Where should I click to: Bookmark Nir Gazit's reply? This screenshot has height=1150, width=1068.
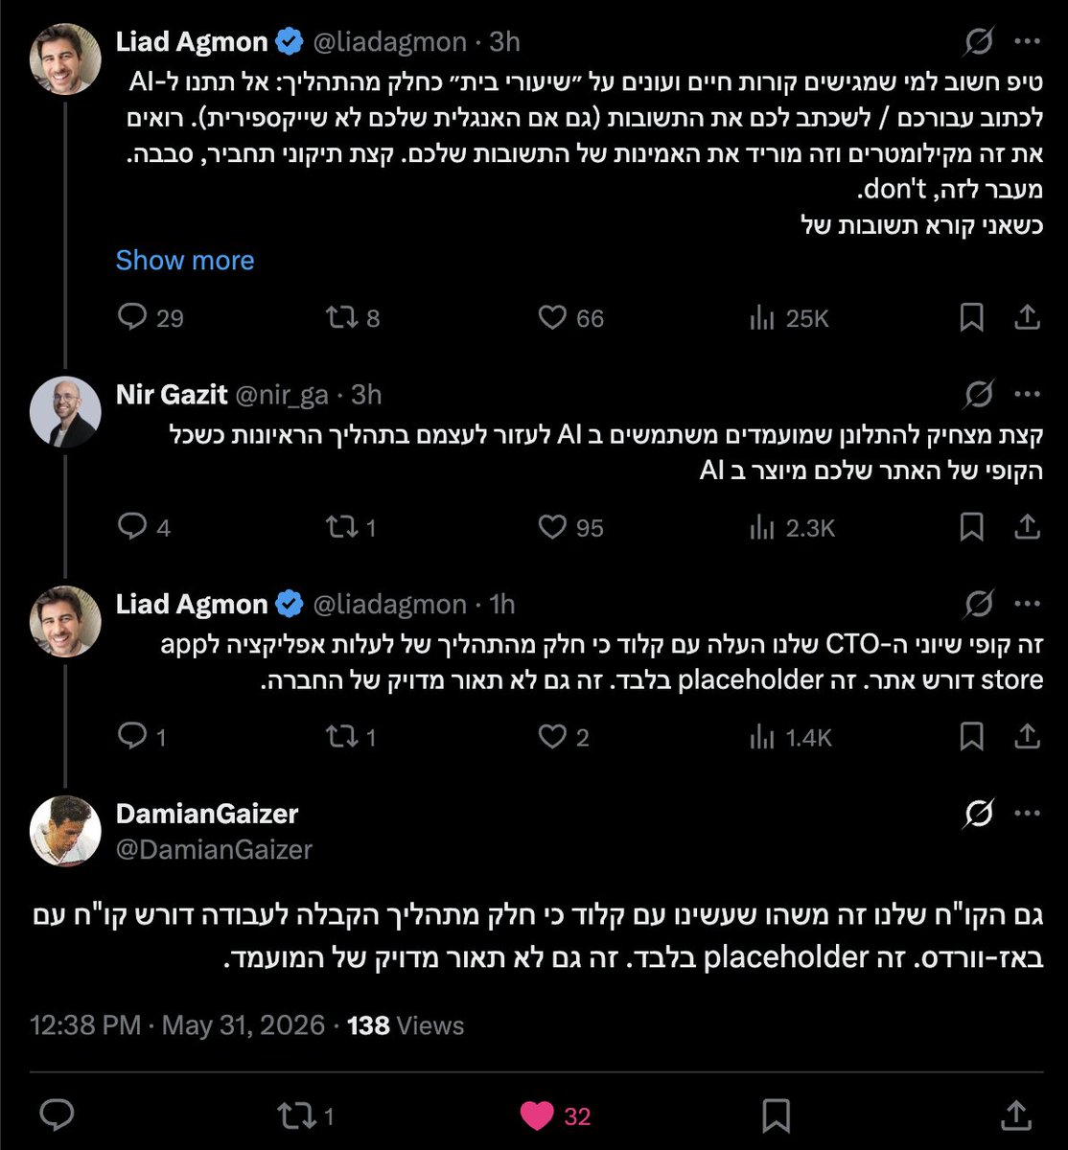[971, 527]
